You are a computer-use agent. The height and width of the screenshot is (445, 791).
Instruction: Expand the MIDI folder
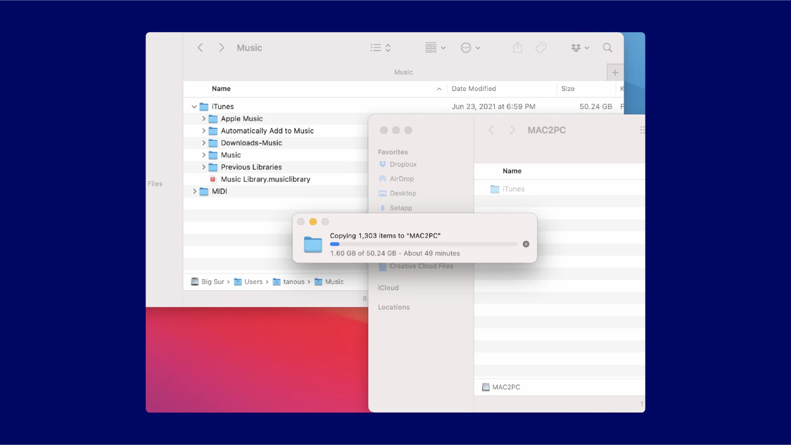point(194,191)
